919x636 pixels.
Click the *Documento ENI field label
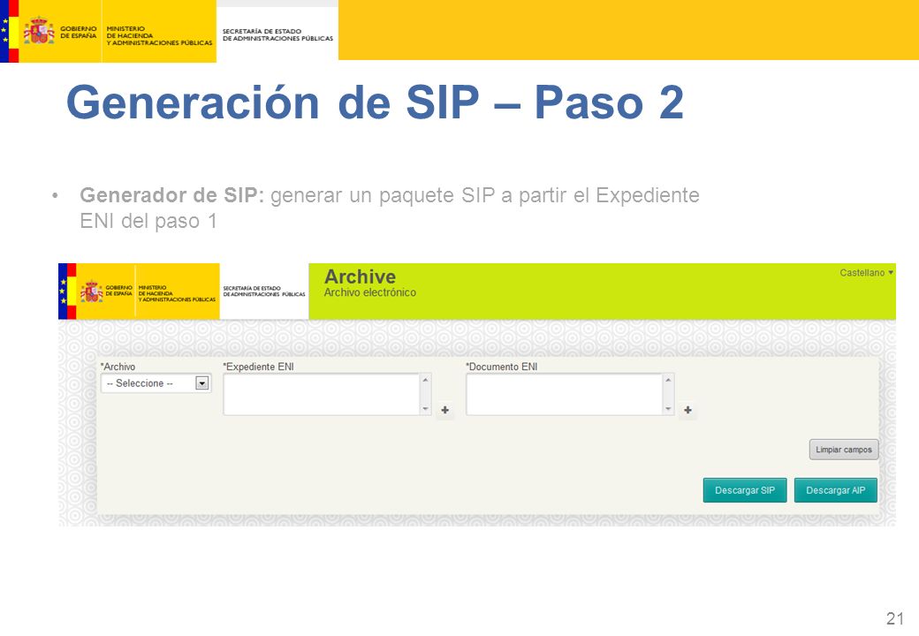click(502, 367)
